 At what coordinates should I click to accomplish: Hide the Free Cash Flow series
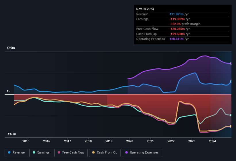point(71,153)
